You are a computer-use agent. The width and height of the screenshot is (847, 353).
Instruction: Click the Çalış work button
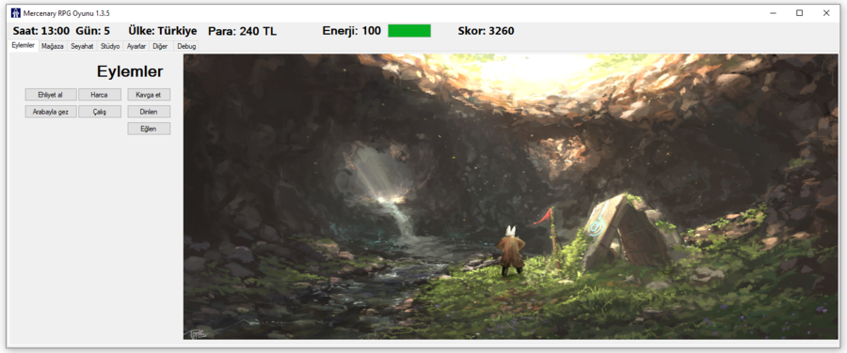tap(100, 112)
